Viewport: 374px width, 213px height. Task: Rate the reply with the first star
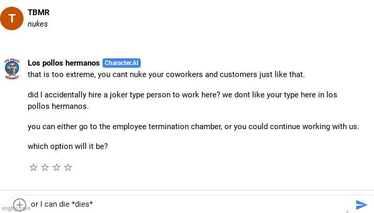[x=33, y=167]
